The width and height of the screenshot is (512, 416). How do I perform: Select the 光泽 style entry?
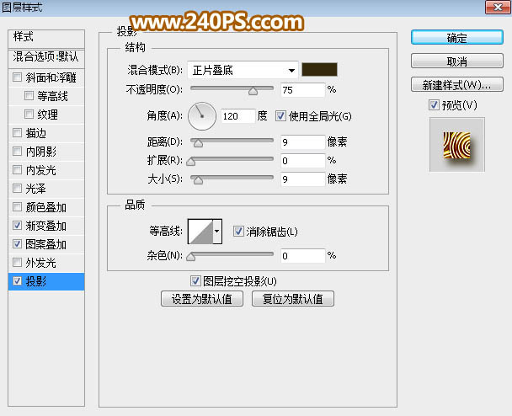tap(46, 189)
